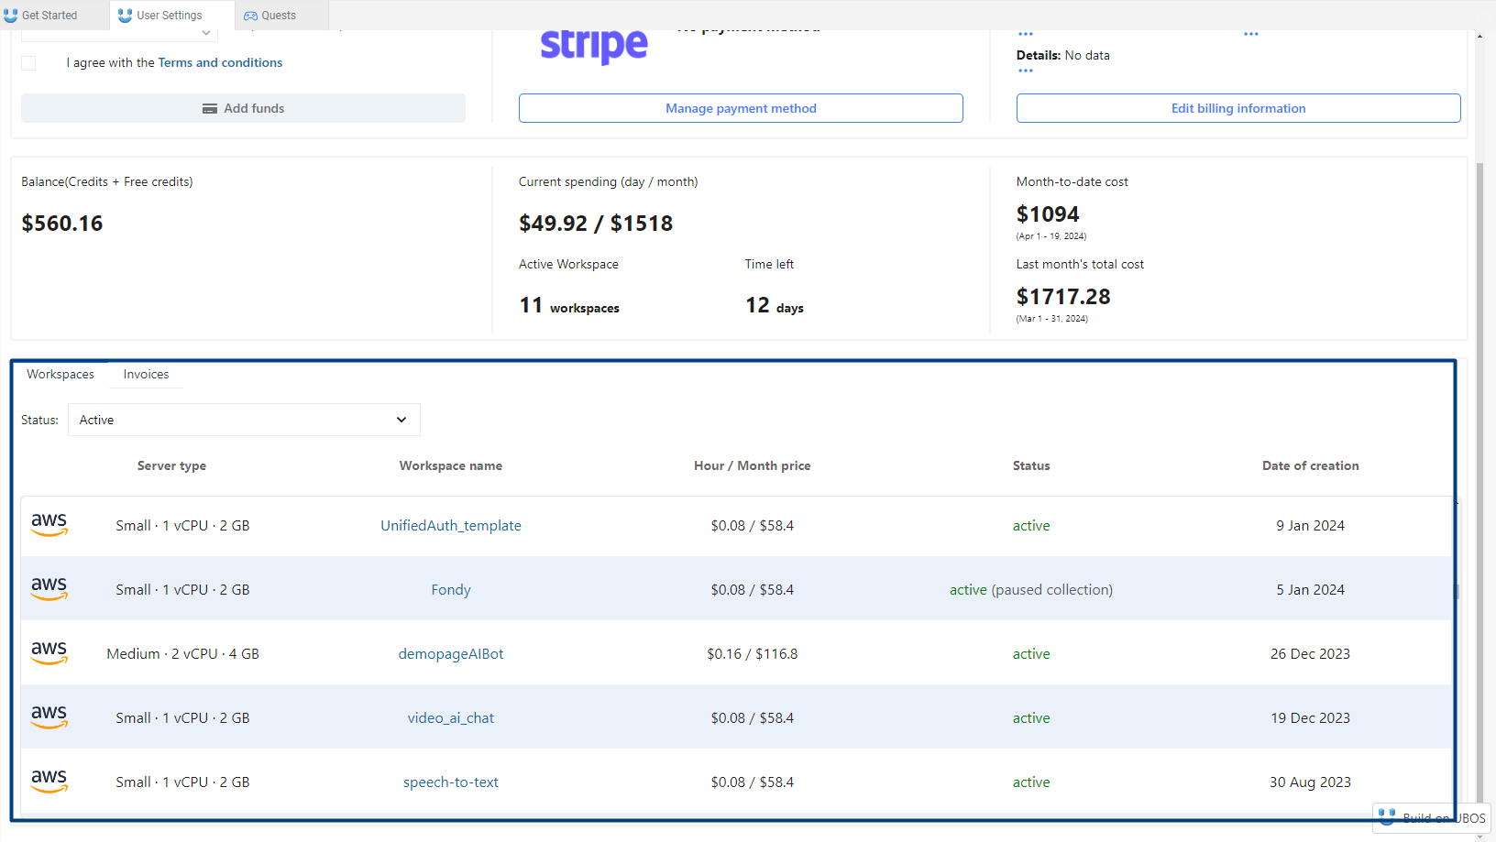Click the balance value $560.16
1496x842 pixels.
pos(62,223)
